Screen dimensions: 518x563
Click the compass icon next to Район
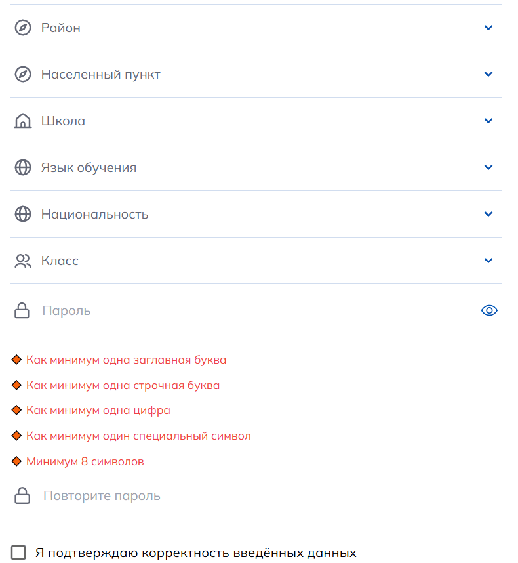(23, 28)
